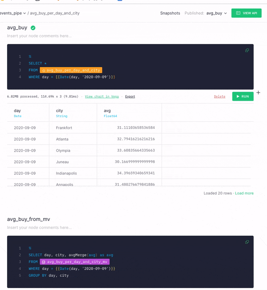Export the avg_buy results

pos(130,97)
